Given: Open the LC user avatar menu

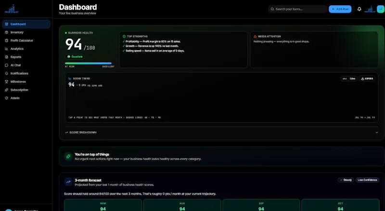Looking at the screenshot, I should (381, 9).
